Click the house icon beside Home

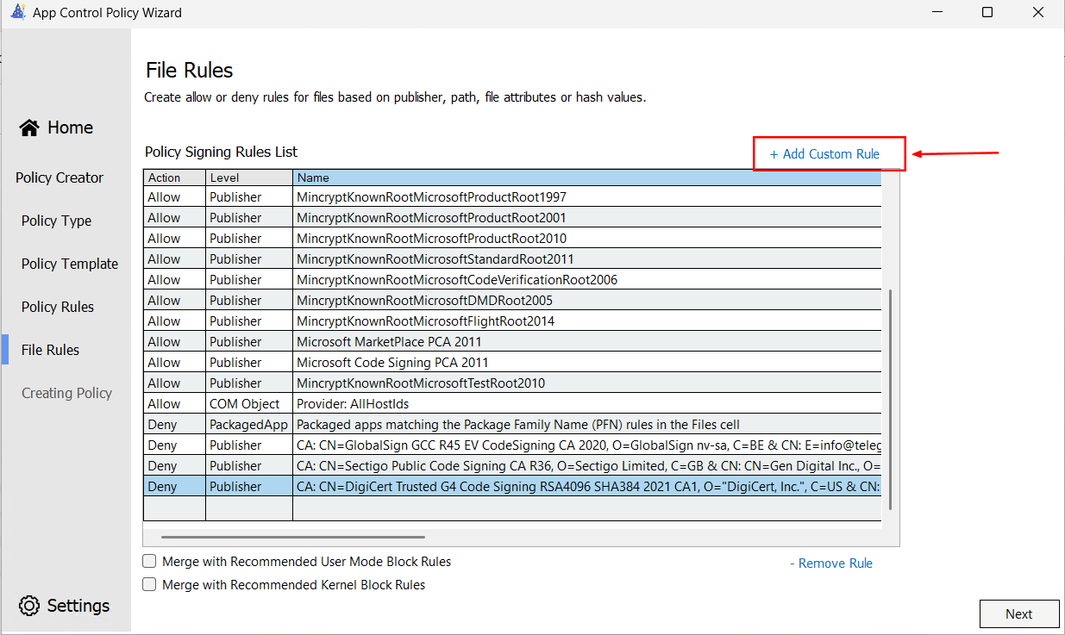point(29,128)
